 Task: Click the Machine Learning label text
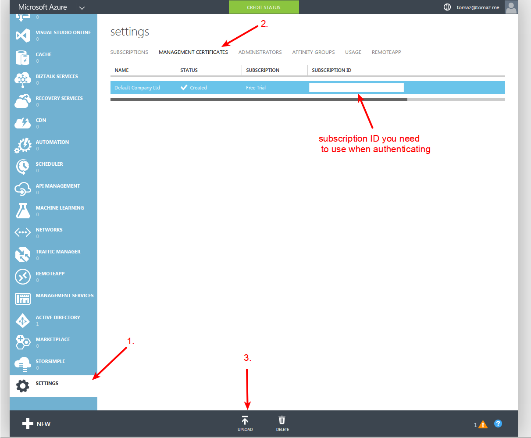tap(60, 208)
